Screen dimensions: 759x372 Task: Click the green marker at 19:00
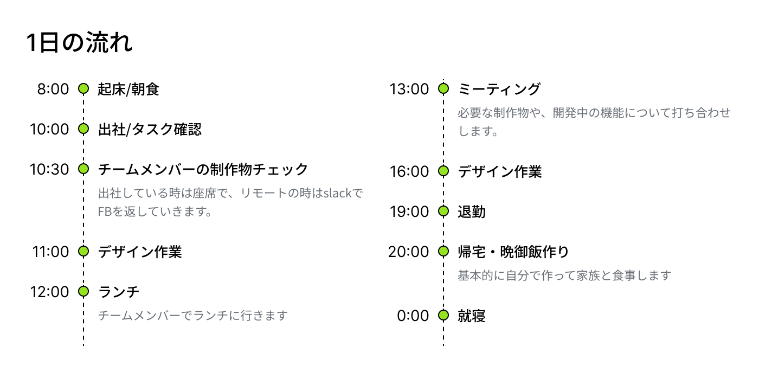[x=443, y=211]
